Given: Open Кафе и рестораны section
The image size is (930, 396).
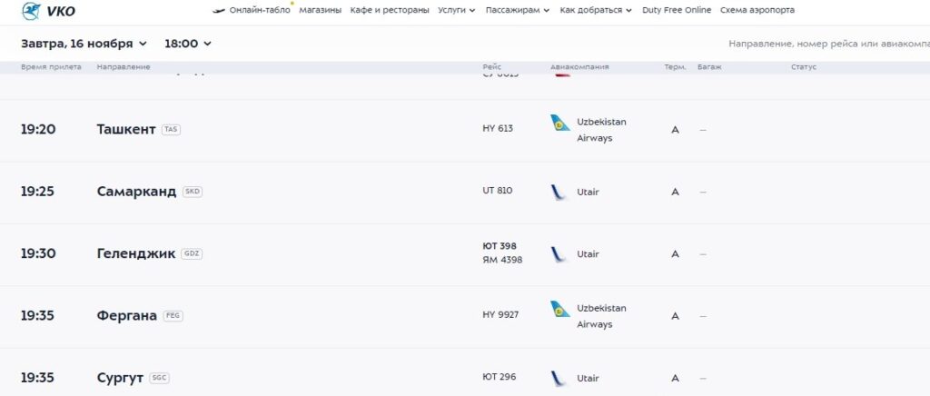Looking at the screenshot, I should coord(390,10).
